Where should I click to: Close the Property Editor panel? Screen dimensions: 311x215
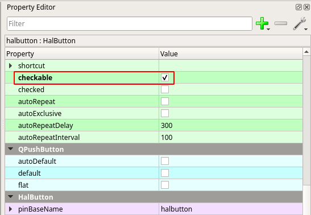click(306, 7)
